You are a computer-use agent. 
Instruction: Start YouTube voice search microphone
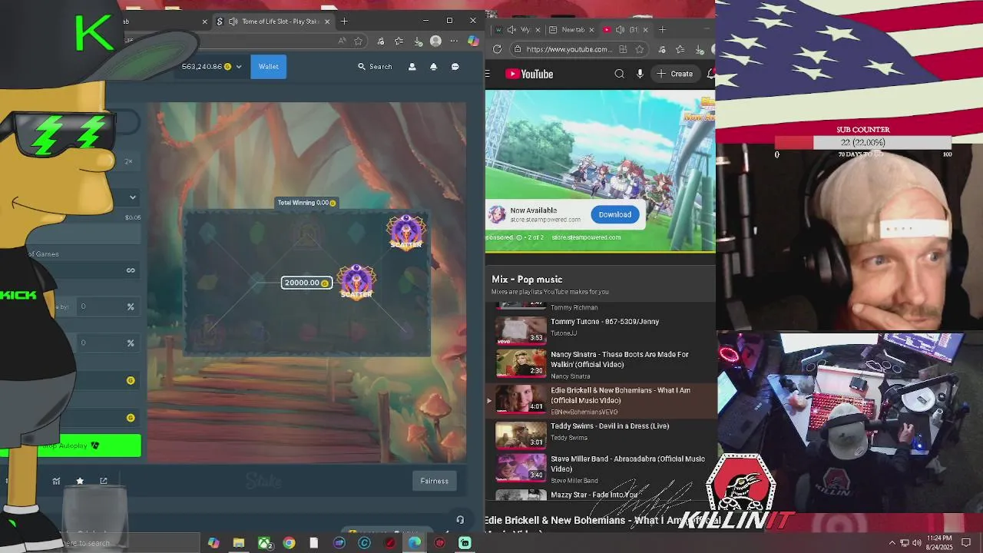pyautogui.click(x=640, y=74)
